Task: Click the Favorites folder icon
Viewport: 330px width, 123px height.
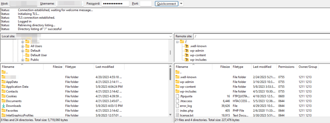Action: point(3,110)
